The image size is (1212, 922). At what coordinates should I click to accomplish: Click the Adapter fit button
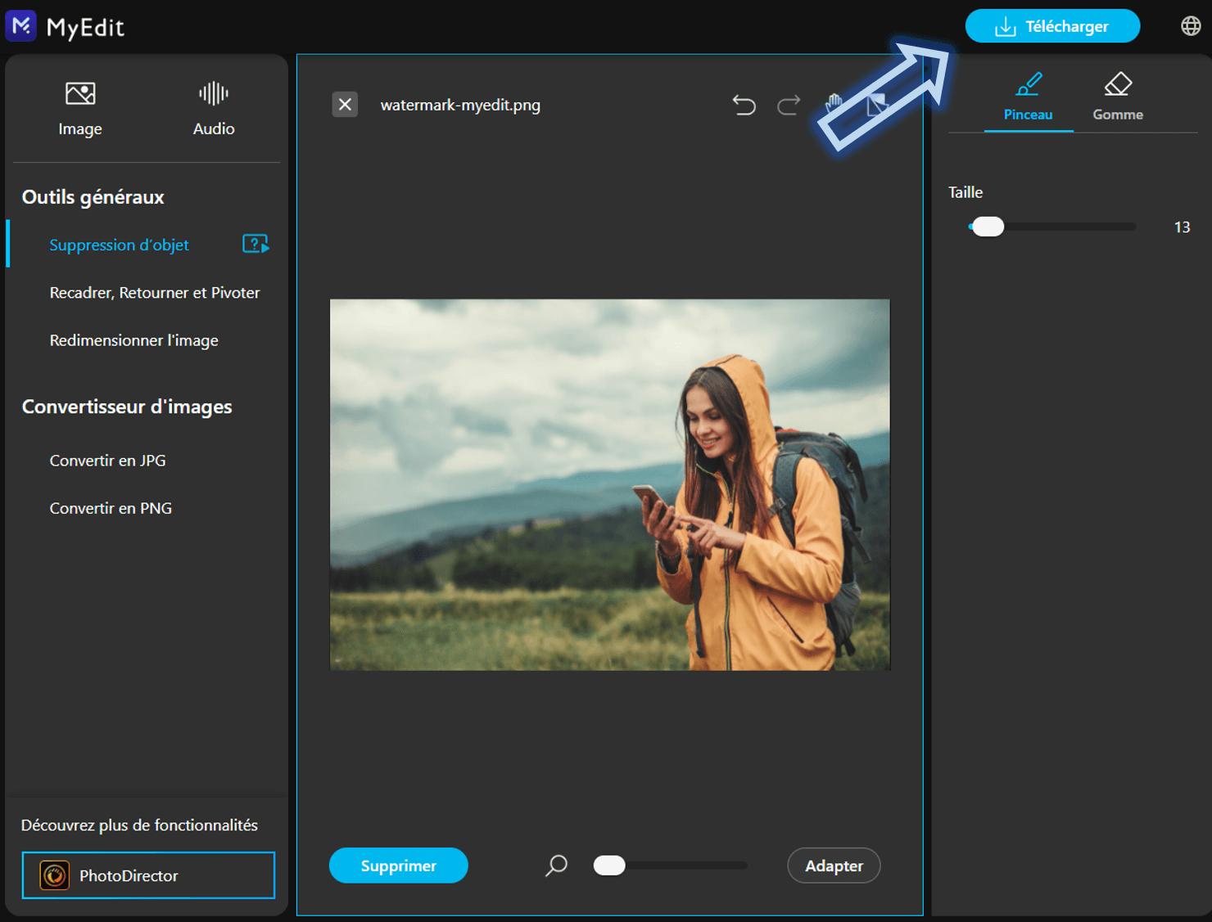pyautogui.click(x=834, y=866)
